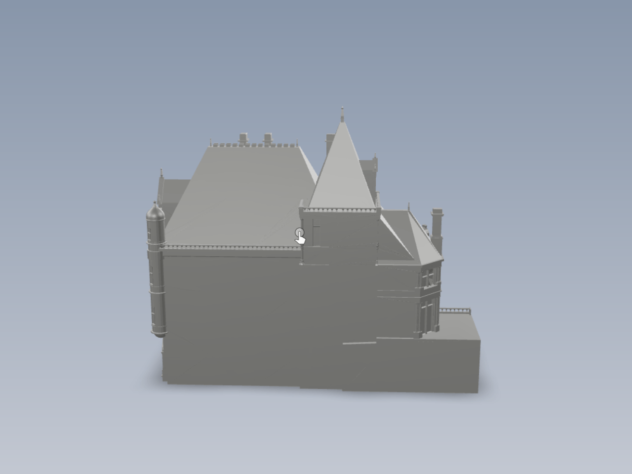Click the tall chimney beside the windowed wing
The width and height of the screenshot is (632, 474).
click(x=437, y=230)
